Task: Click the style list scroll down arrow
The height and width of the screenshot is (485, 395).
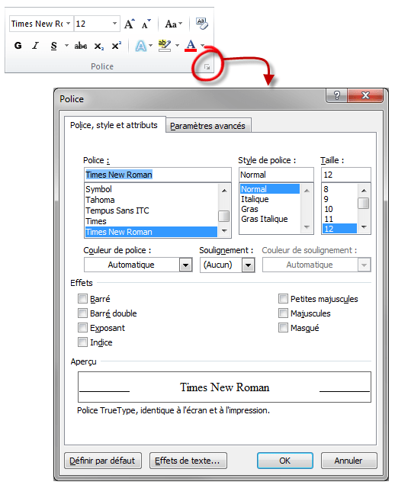Action: [x=307, y=227]
